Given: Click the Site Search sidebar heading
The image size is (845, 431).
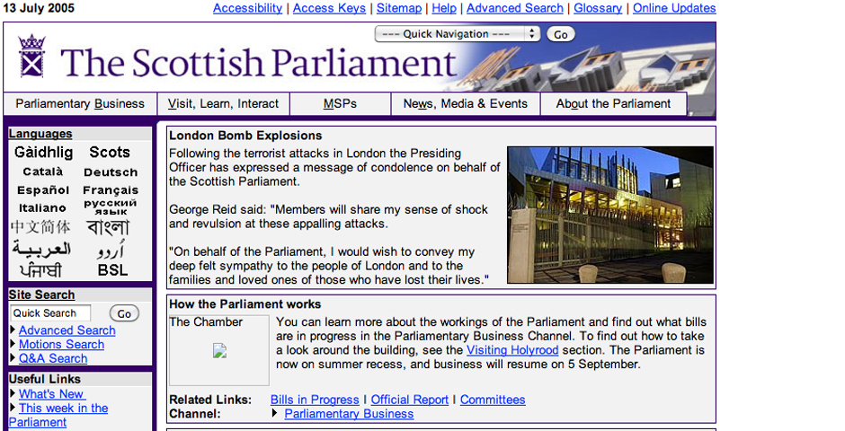Looking at the screenshot, I should tap(41, 295).
